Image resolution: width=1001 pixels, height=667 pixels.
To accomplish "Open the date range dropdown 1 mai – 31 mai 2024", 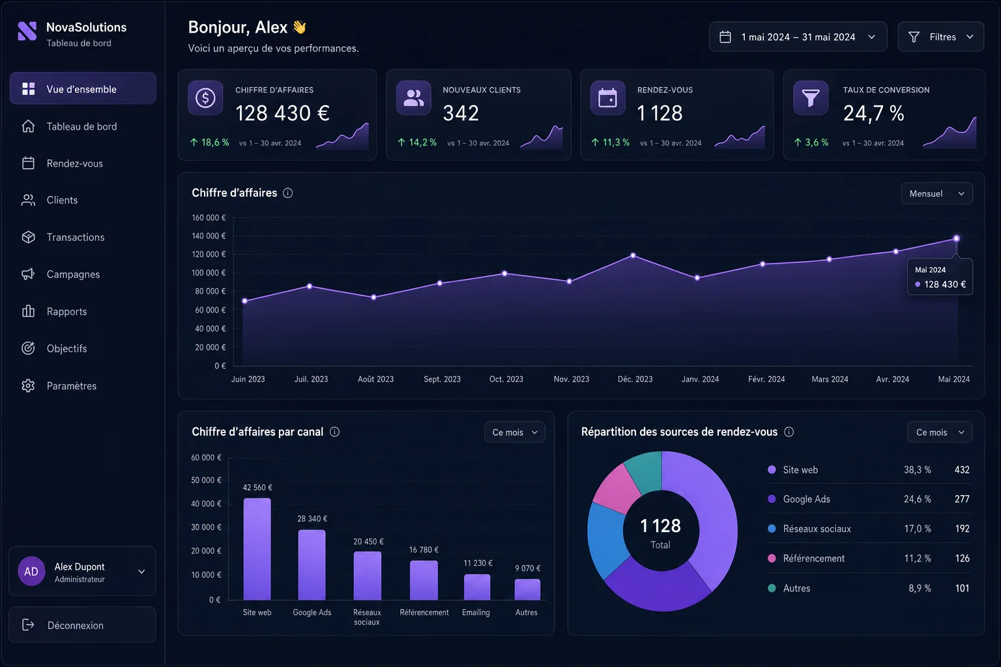I will [x=798, y=36].
